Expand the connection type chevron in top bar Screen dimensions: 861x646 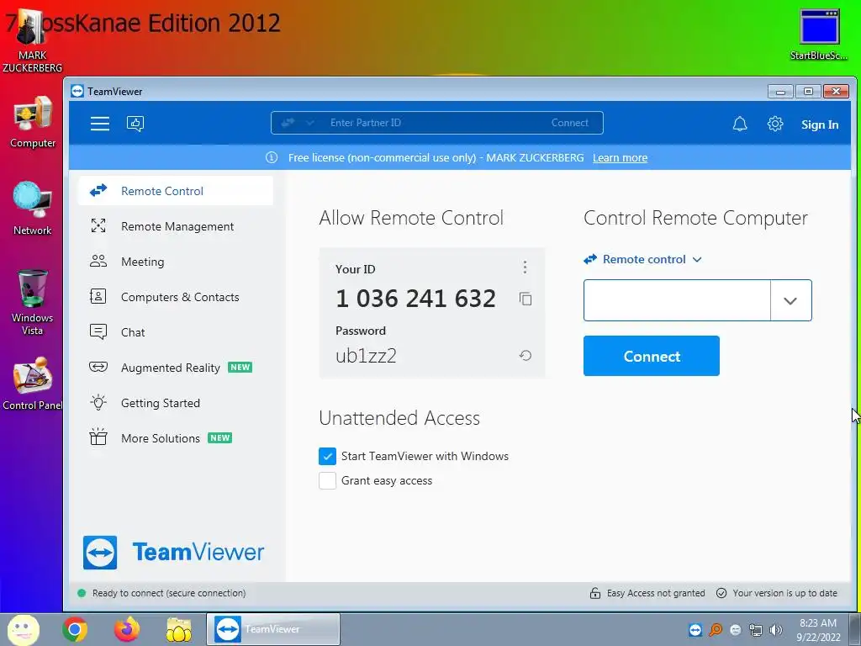tap(309, 123)
